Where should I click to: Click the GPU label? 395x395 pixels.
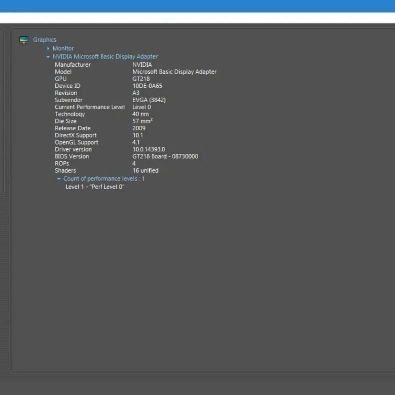[x=61, y=79]
